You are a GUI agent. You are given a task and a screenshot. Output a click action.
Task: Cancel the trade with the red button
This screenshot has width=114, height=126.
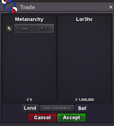tap(42, 118)
